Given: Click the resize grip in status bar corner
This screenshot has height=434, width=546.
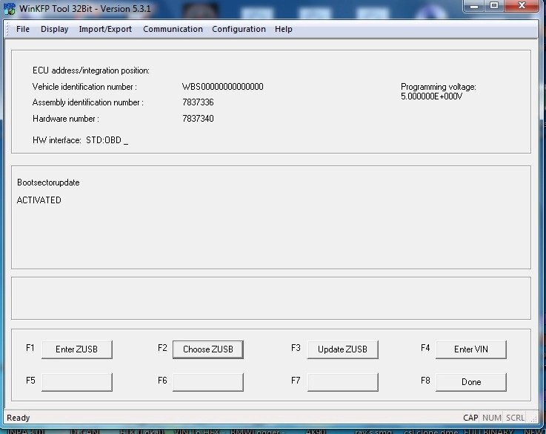Looking at the screenshot, I should pos(533,419).
